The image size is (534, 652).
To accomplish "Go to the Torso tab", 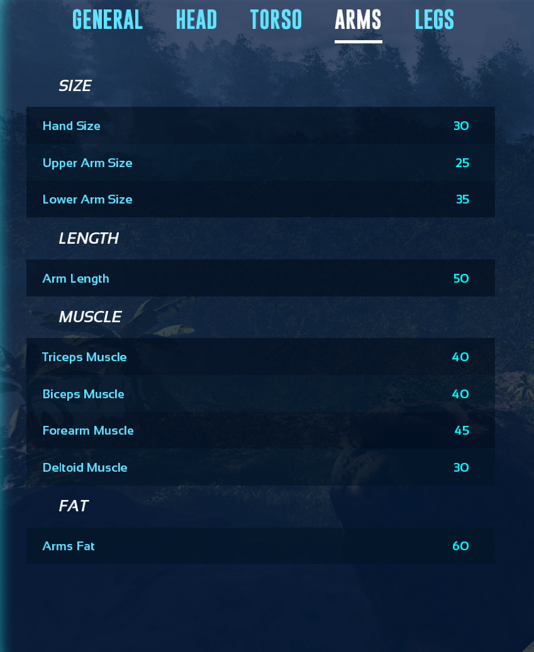I will [x=275, y=20].
